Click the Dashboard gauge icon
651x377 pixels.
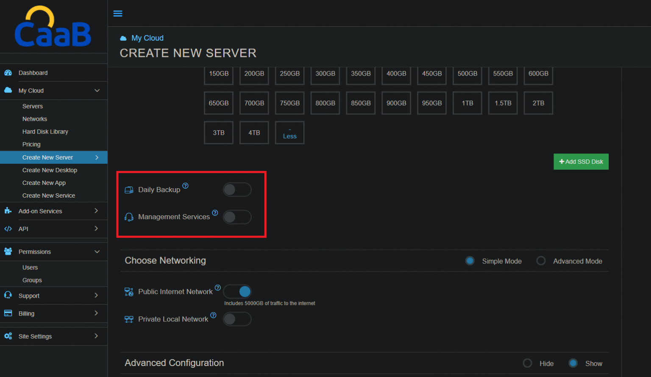tap(8, 73)
